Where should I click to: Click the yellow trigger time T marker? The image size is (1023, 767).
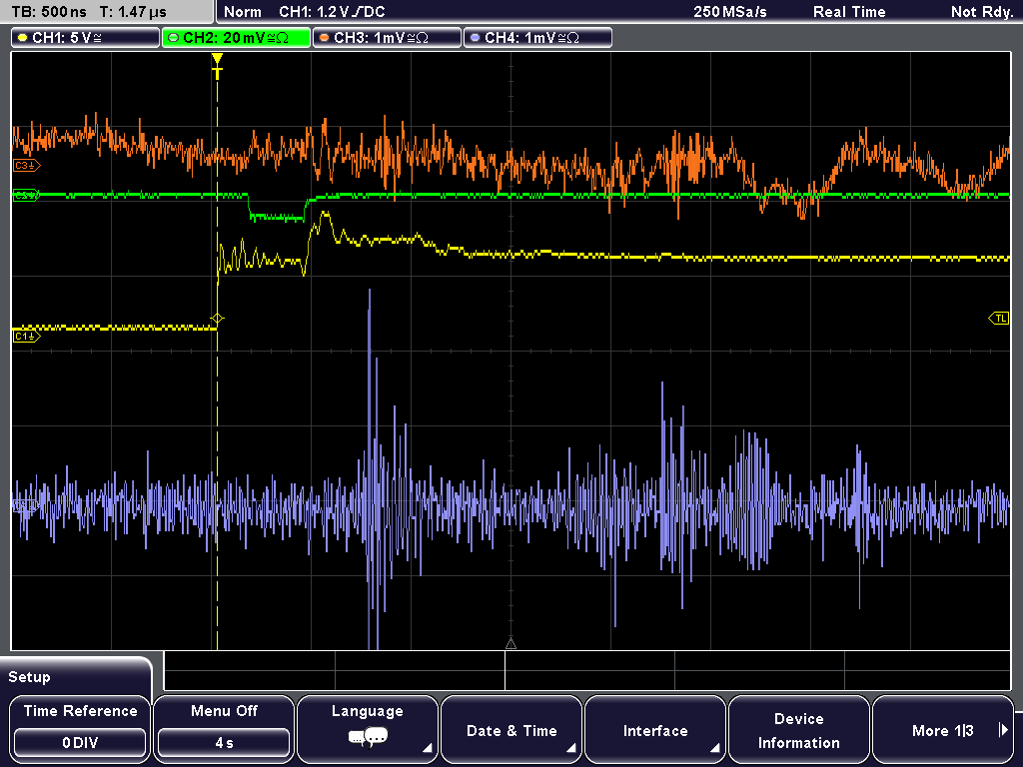217,67
